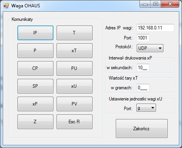Screen dimensions: 182x148
Task: Focus the Adres IP wagi field
Action: (155, 28)
